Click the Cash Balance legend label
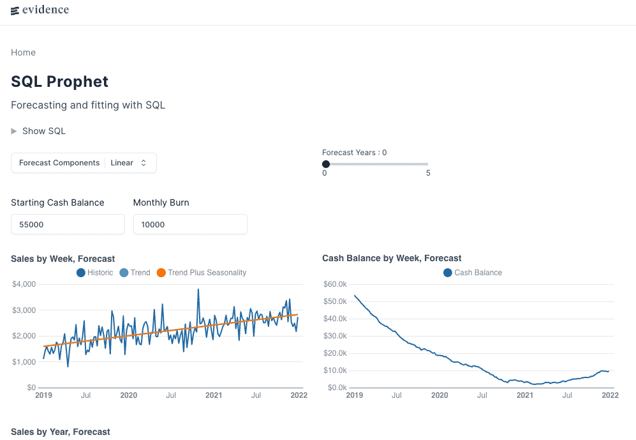Image resolution: width=636 pixels, height=440 pixels. (x=478, y=273)
